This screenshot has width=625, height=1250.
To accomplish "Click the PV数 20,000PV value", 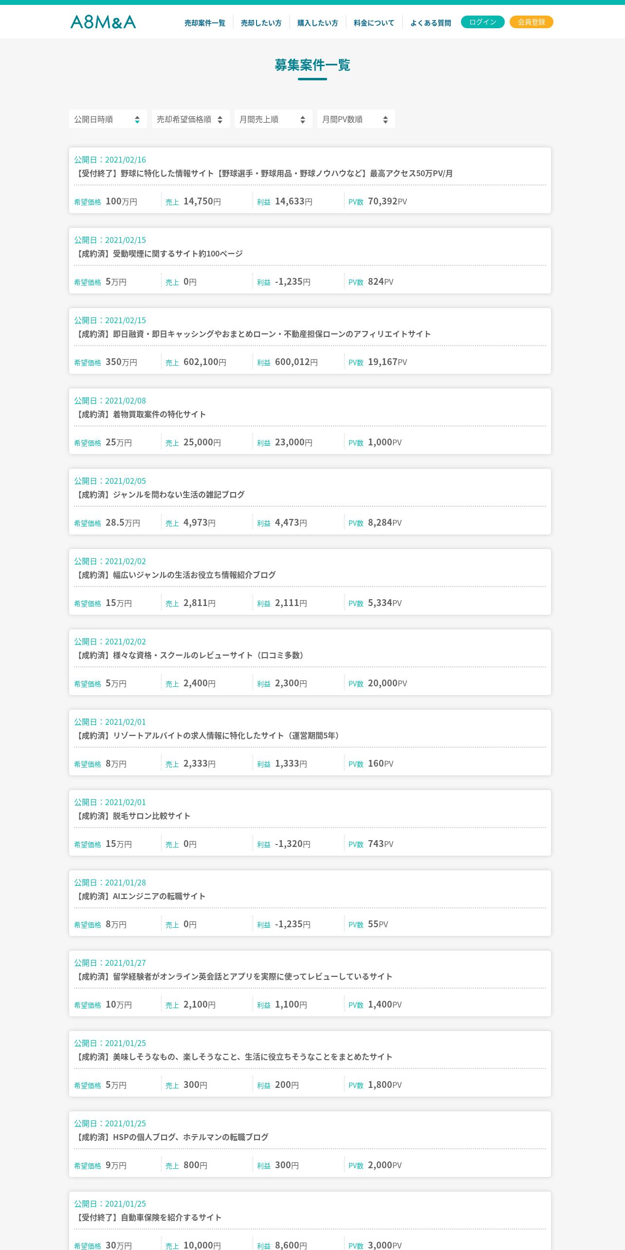I will [378, 683].
